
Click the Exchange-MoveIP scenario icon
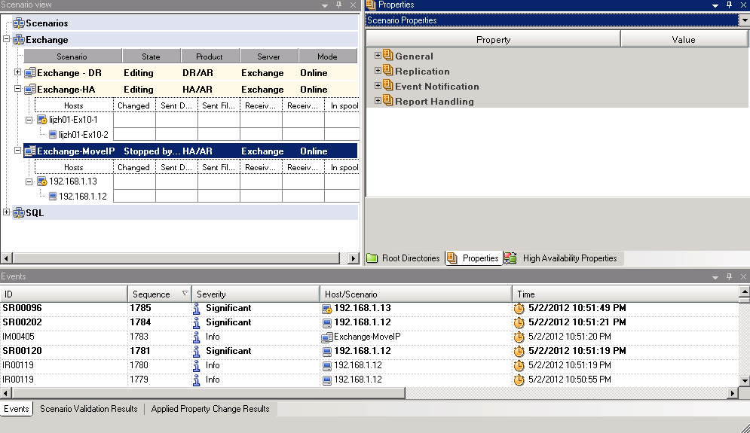30,151
